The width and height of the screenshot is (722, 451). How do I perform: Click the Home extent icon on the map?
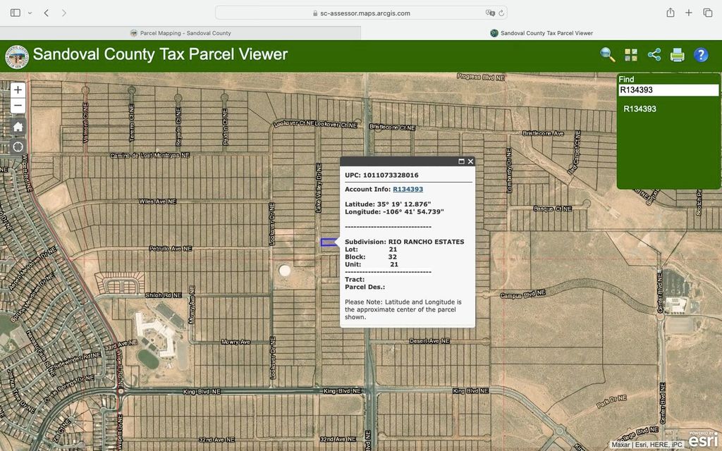[x=17, y=127]
